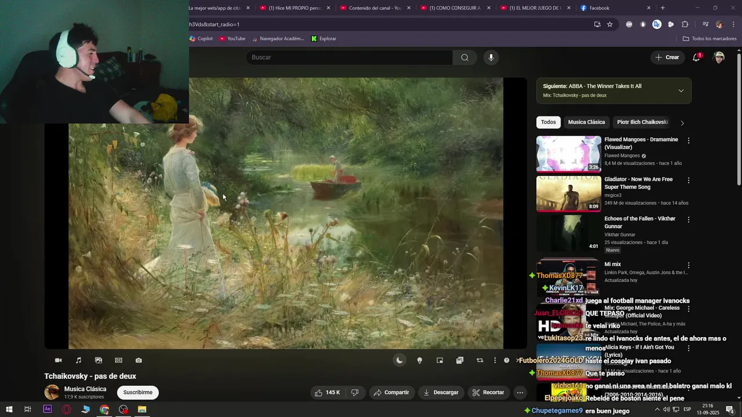Select the Piotr Ilich Chaikovski filter chip
Viewport: 742px width, 417px height.
[x=642, y=122]
